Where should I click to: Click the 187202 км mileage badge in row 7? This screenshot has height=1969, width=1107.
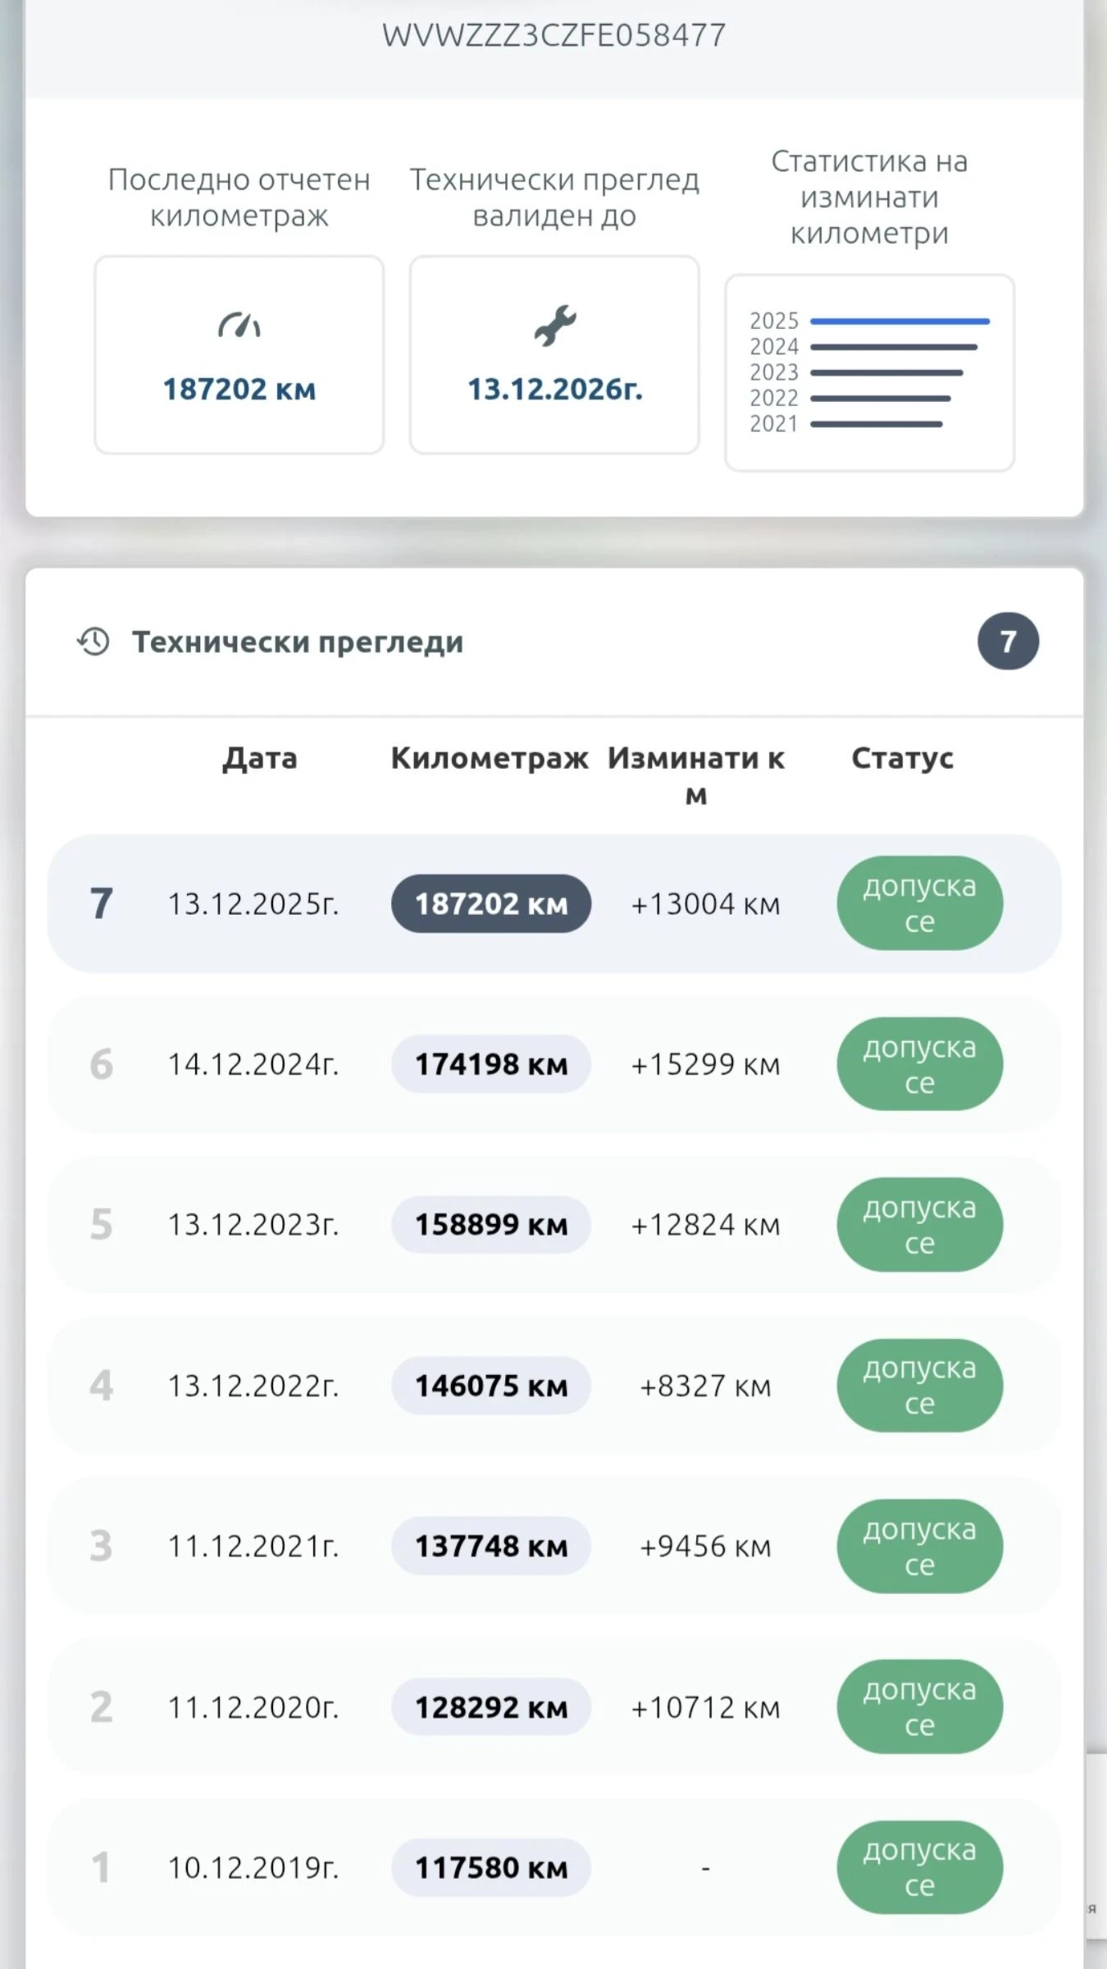[490, 904]
